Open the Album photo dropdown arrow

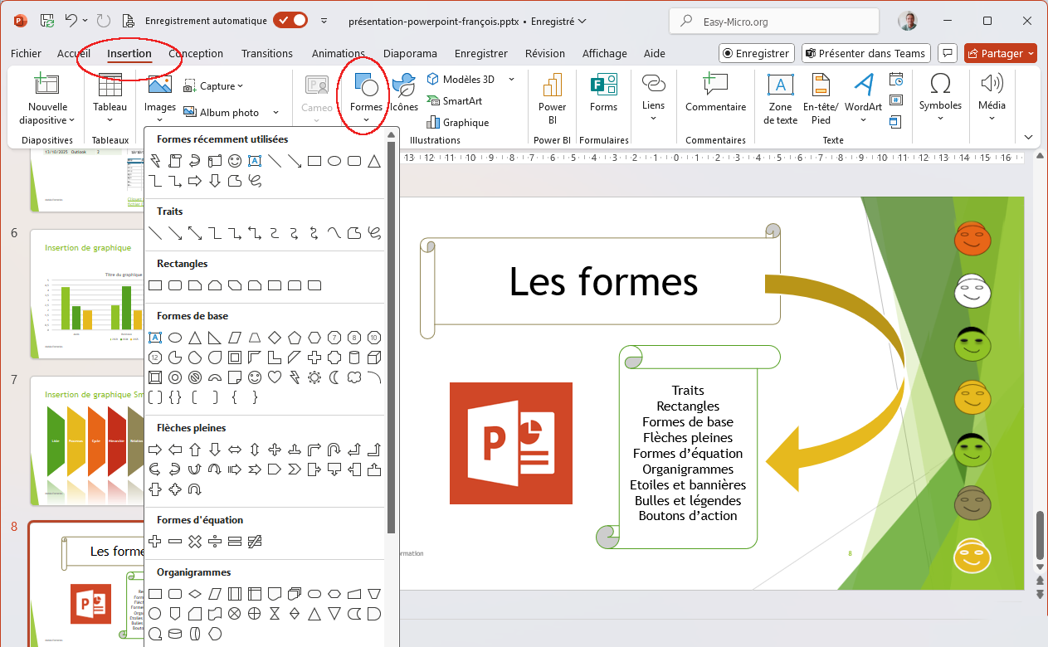click(x=275, y=113)
